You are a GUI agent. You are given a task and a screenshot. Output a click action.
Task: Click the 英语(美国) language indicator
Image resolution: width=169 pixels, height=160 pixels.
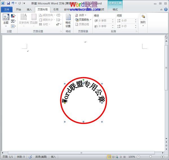point(41,157)
